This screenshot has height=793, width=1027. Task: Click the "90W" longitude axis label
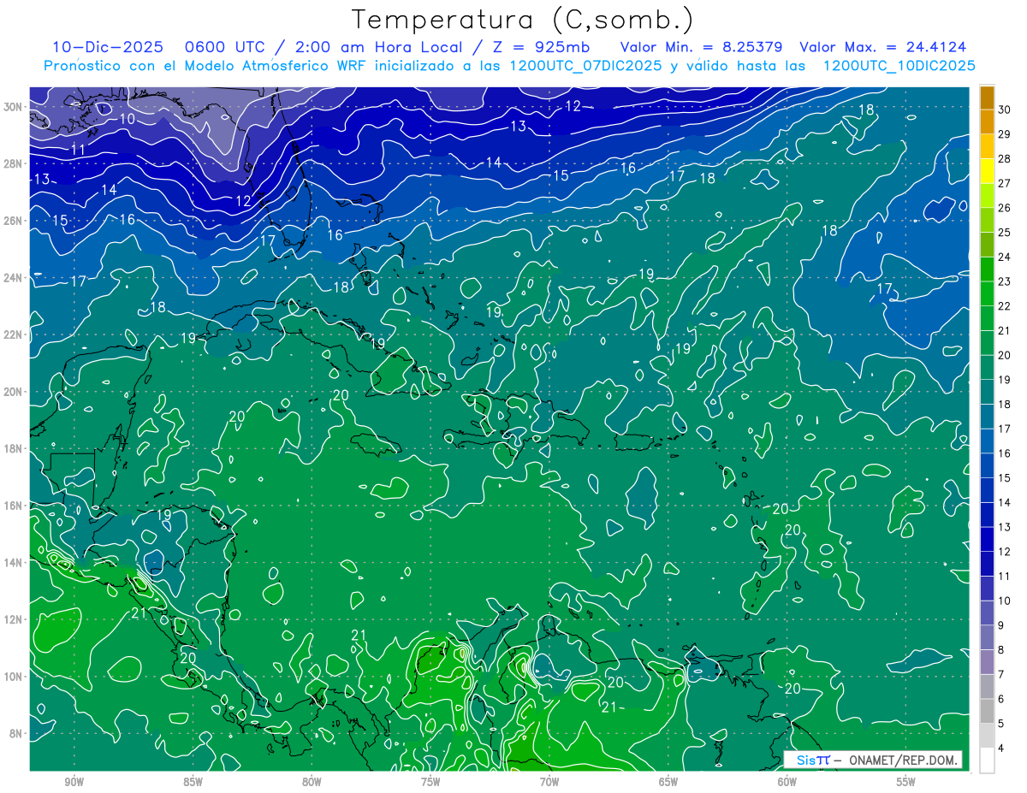74,782
